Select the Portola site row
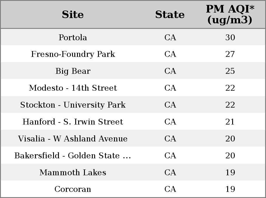266x198 pixels. (x=133, y=37)
